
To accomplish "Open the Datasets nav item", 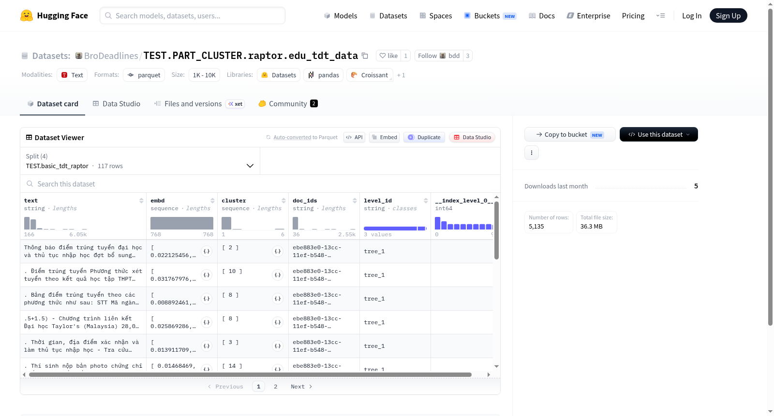I will point(388,15).
